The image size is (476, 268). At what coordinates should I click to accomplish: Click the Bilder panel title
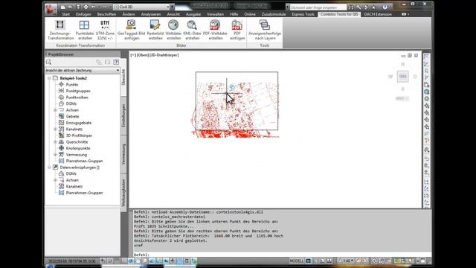pyautogui.click(x=181, y=45)
